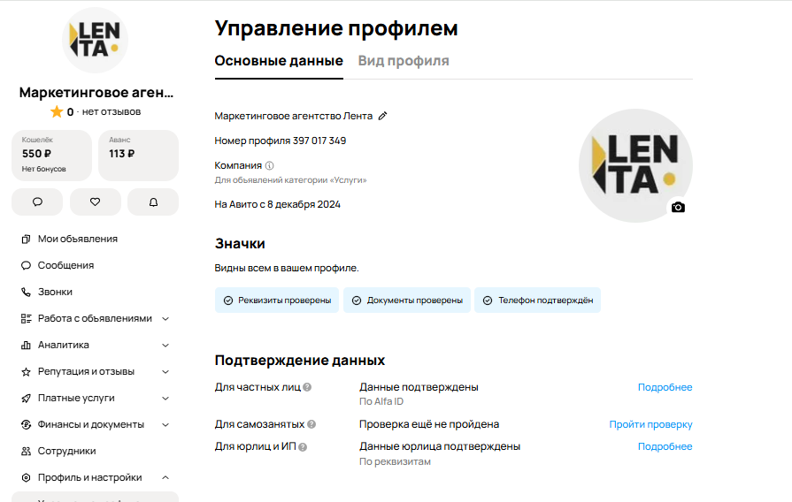Switch to the Вид профиля tab
This screenshot has width=792, height=502.
click(404, 61)
